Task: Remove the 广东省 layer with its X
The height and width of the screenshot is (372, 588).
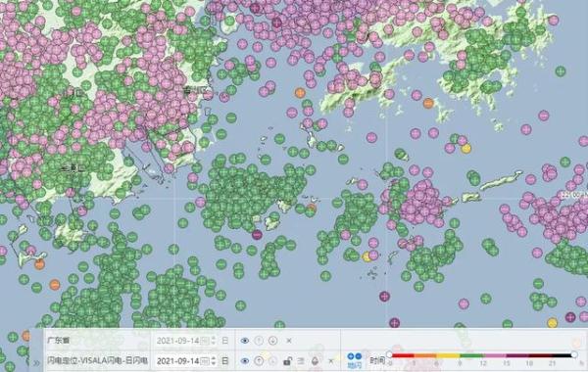Action: pos(289,341)
